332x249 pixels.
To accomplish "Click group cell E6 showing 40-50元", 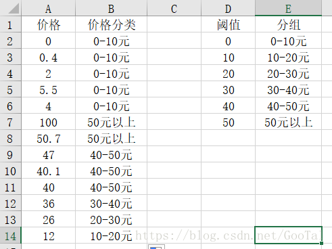I will [288, 106].
